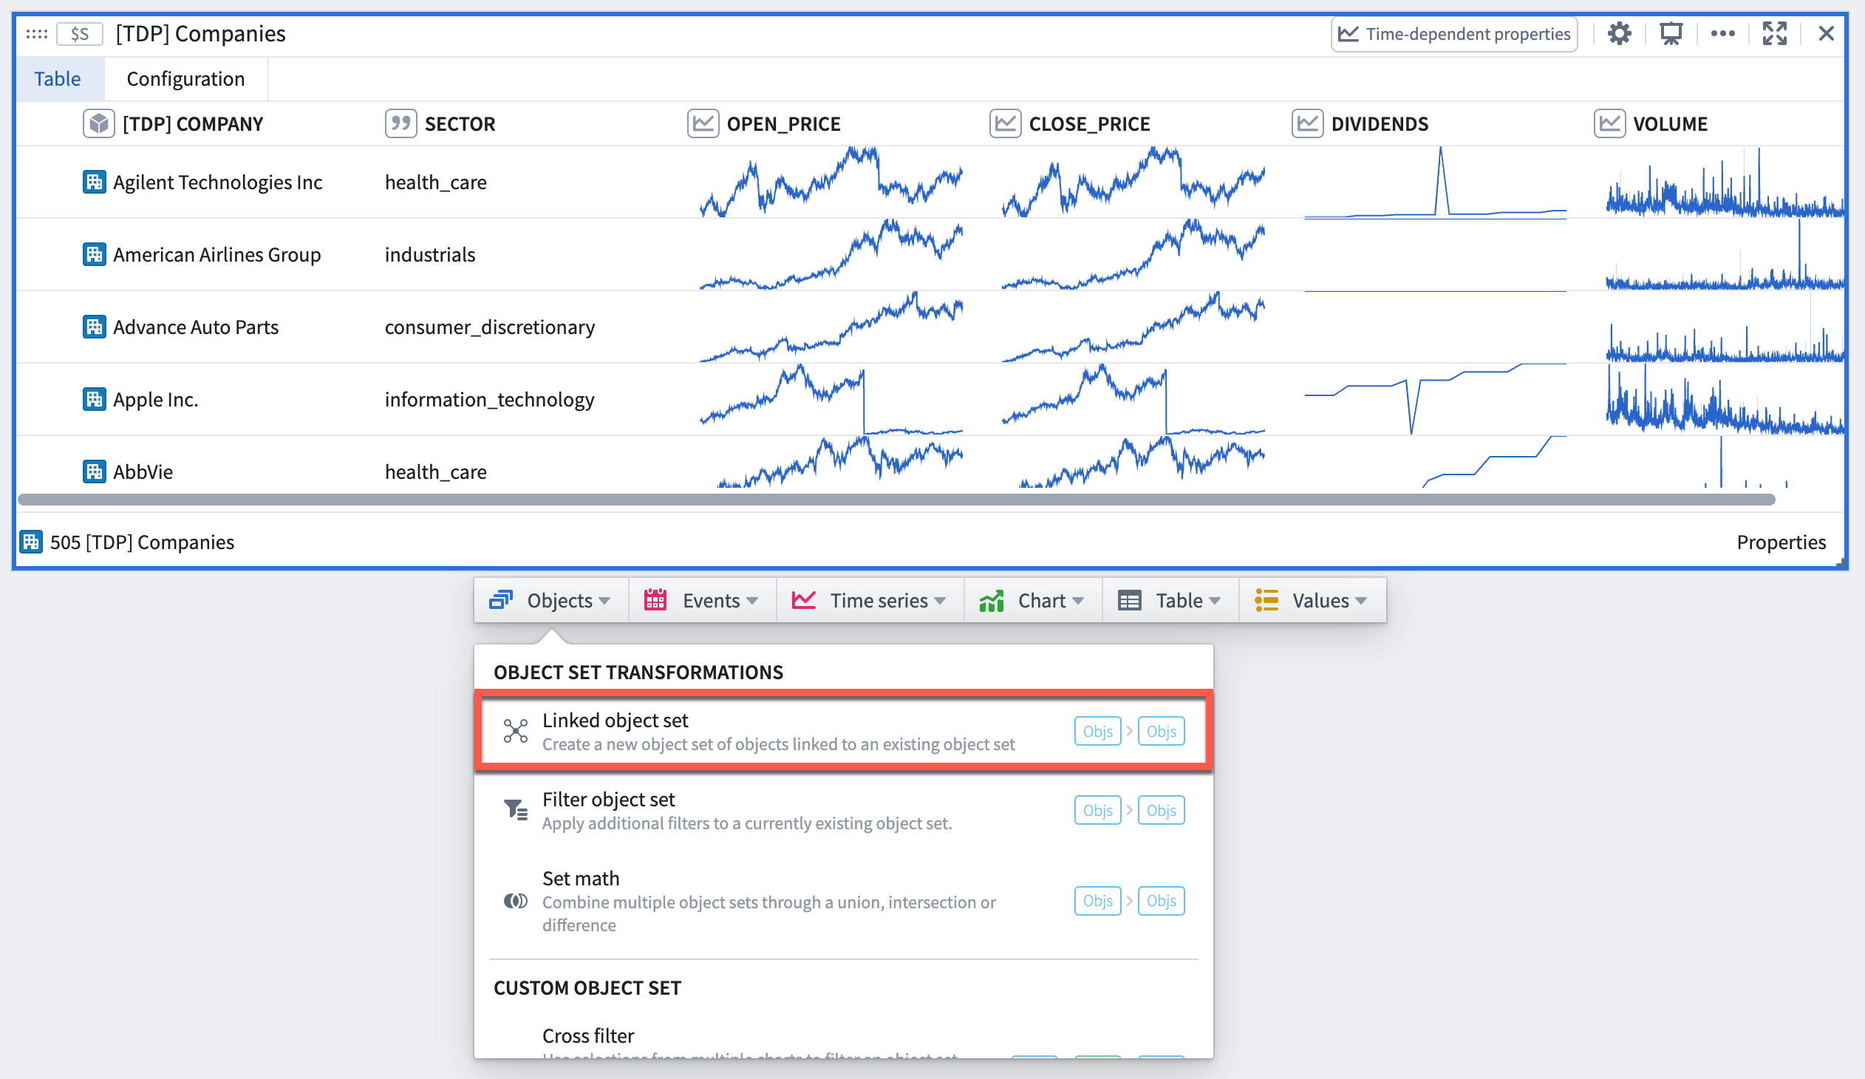Viewport: 1865px width, 1079px height.
Task: Choose Filter object set transformation
Action: coord(843,811)
